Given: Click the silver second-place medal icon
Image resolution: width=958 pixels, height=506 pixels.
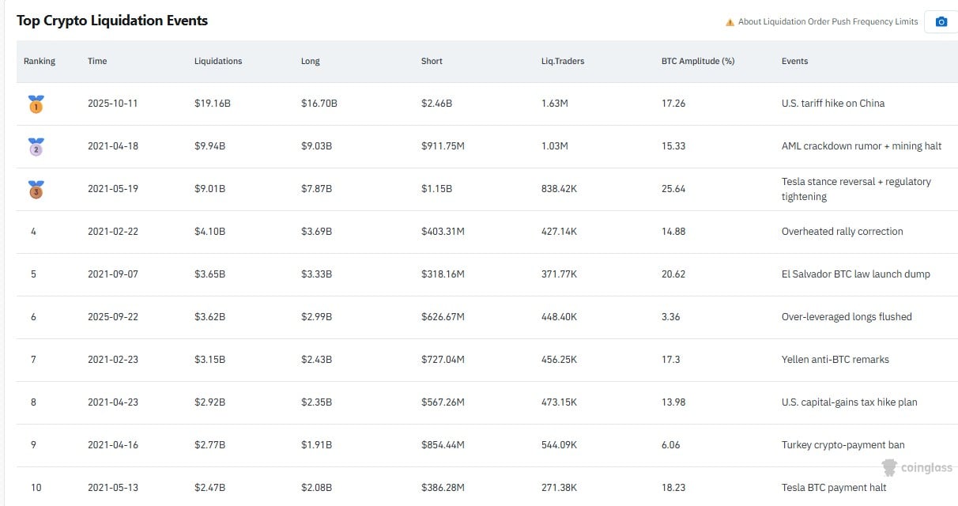Looking at the screenshot, I should 36,146.
